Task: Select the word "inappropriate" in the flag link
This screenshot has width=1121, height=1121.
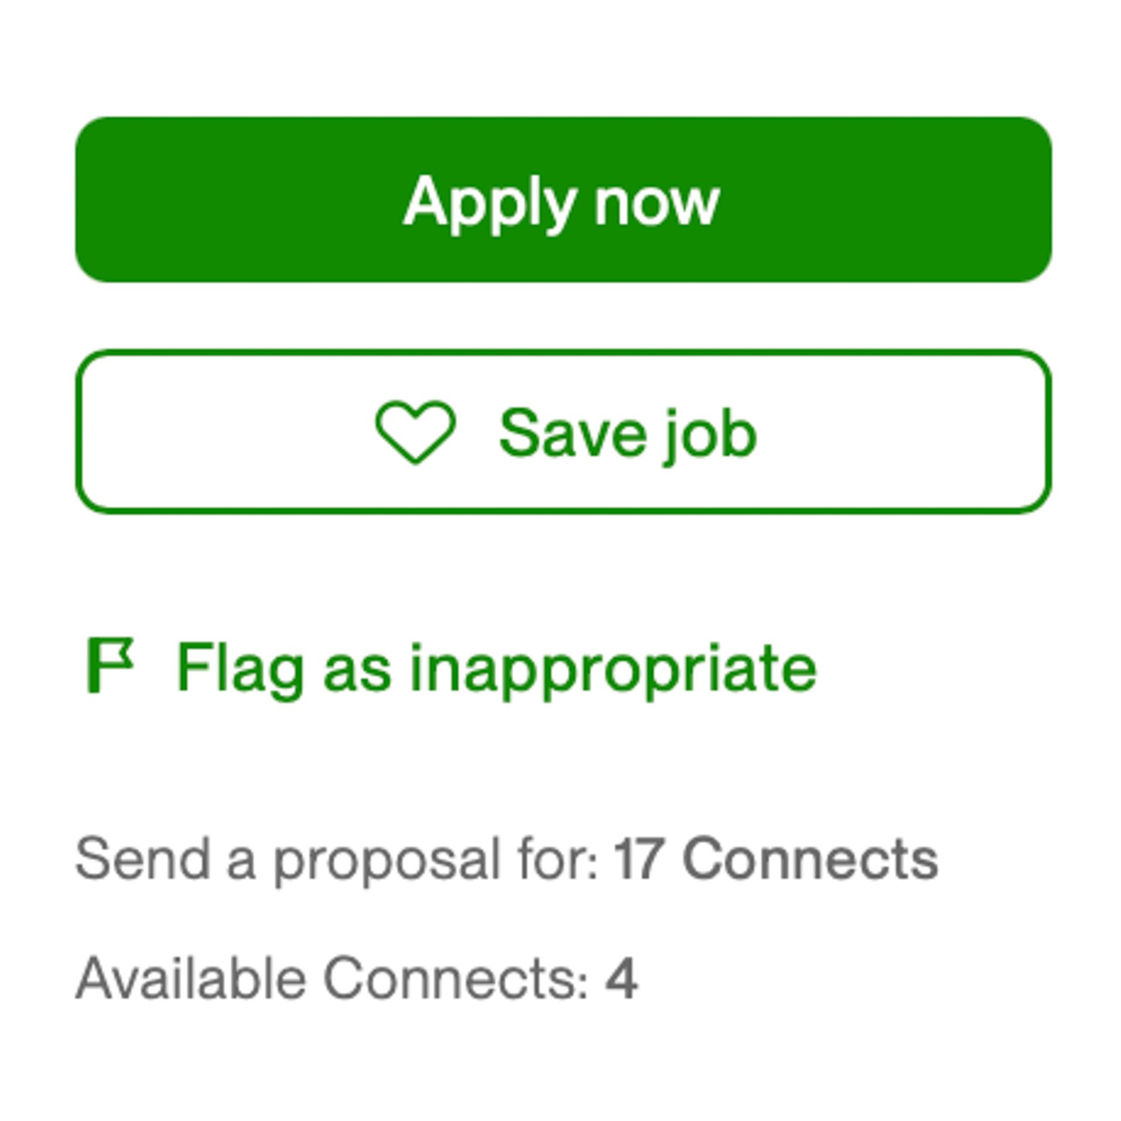Action: [x=613, y=667]
